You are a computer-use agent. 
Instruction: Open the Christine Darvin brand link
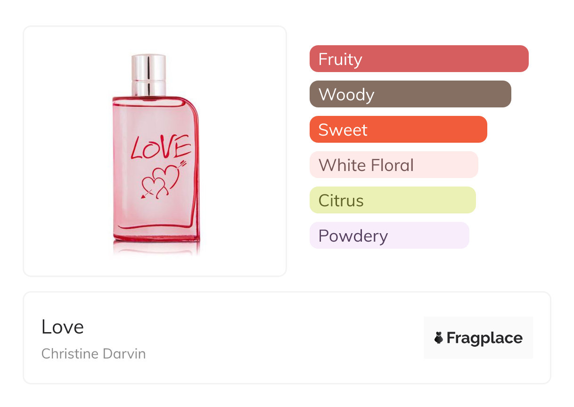pyautogui.click(x=93, y=353)
